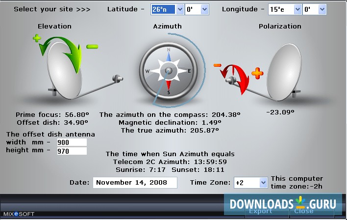Viewport: 347px width, 220px height.
Task: Click the elevation satellite dish image
Action: click(x=64, y=71)
